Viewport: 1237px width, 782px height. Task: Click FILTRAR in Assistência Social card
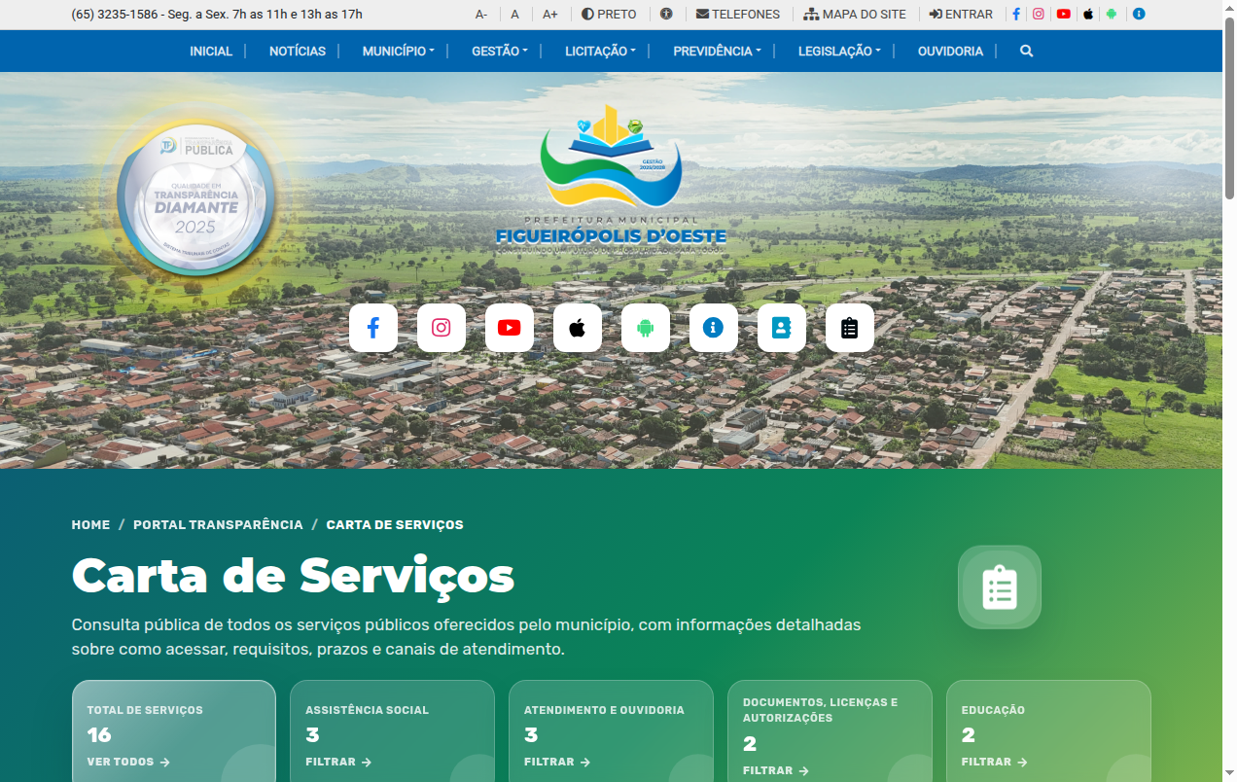tap(338, 763)
